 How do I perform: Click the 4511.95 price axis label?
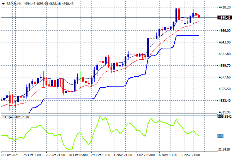(225, 112)
